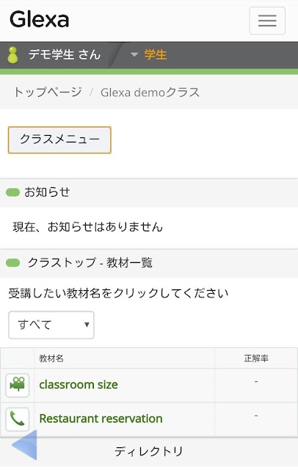
Task: Click the 教材名 column header
Action: pos(51,358)
